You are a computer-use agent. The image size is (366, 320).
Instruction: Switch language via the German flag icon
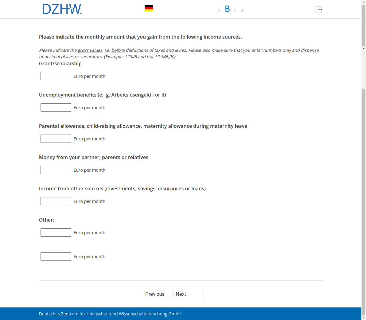(x=149, y=9)
